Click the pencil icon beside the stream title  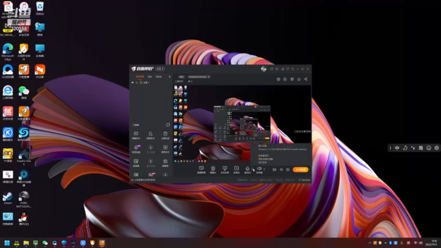click(x=209, y=77)
